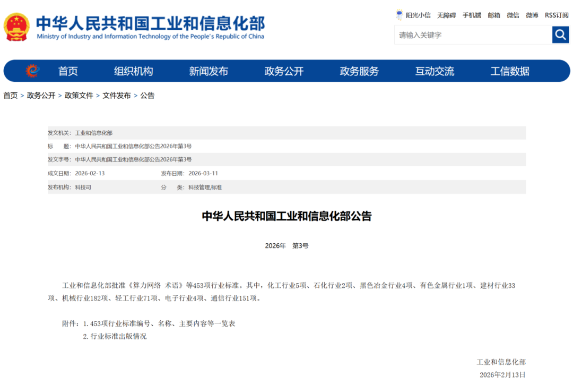Open the 手机端 mobile version link
This screenshot has height=384, width=573.
click(472, 15)
